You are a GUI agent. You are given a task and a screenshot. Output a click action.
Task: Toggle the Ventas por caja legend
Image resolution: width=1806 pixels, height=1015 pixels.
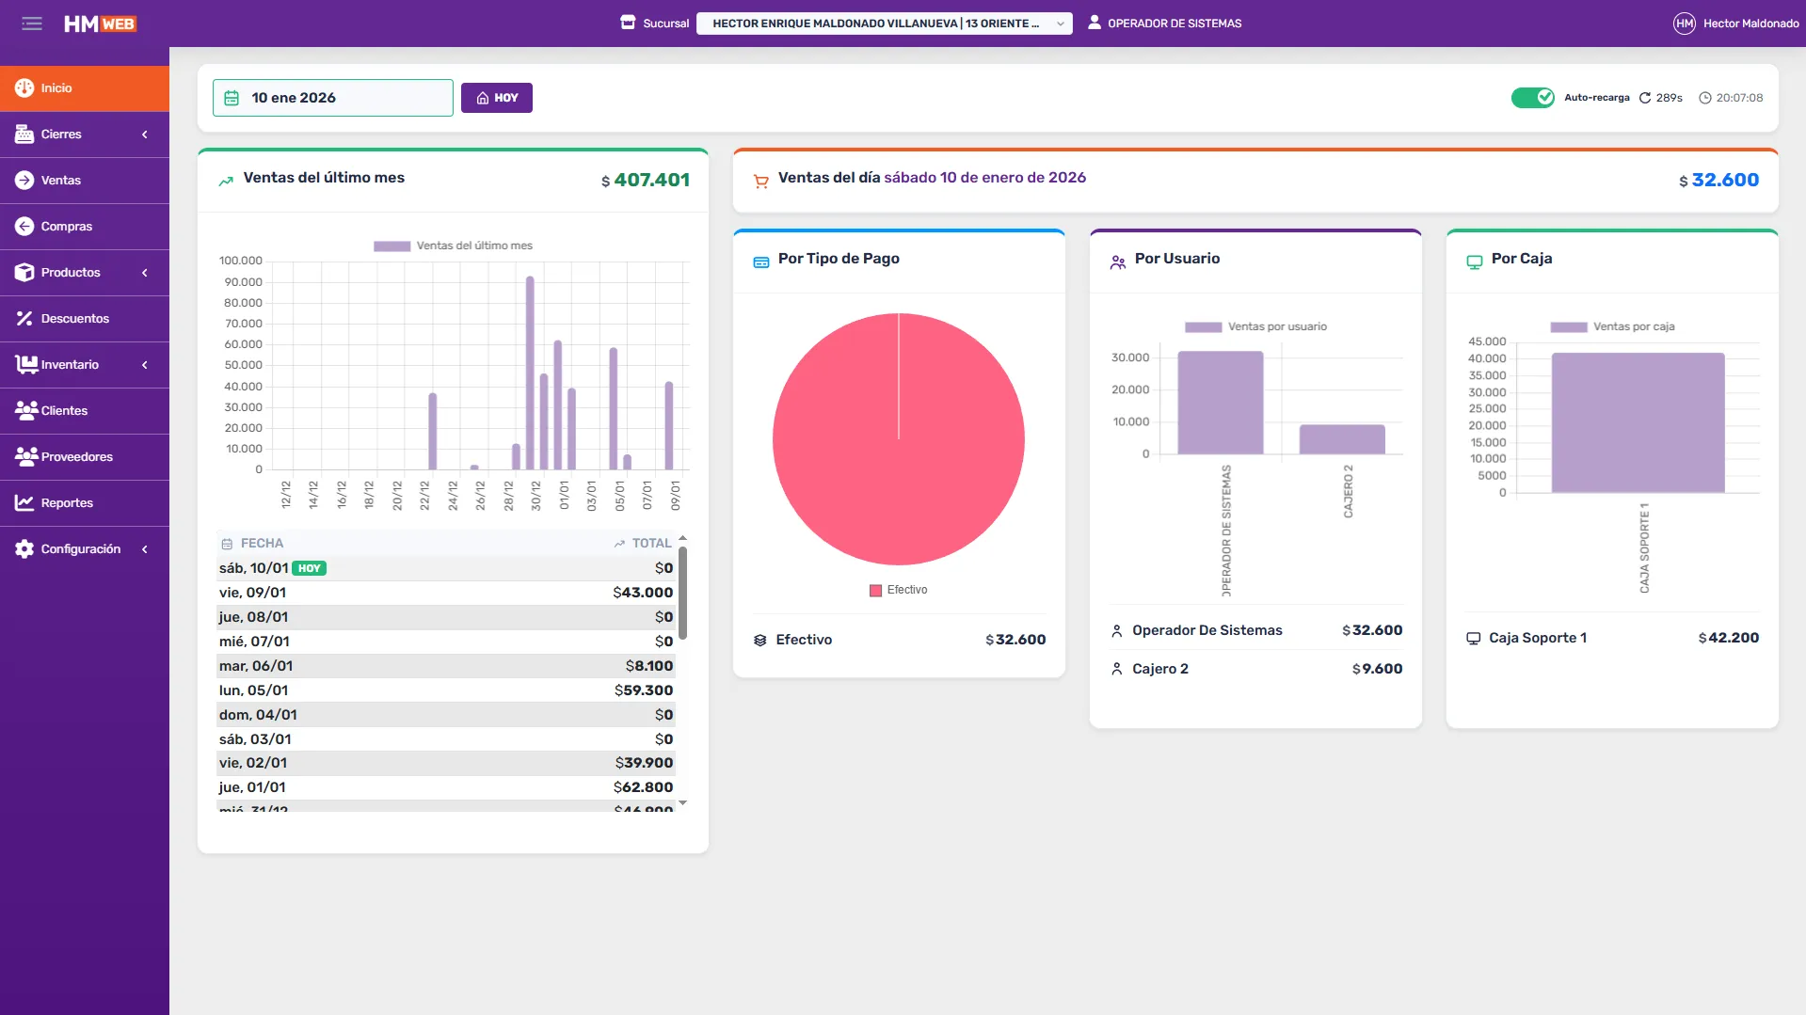[x=1612, y=326]
